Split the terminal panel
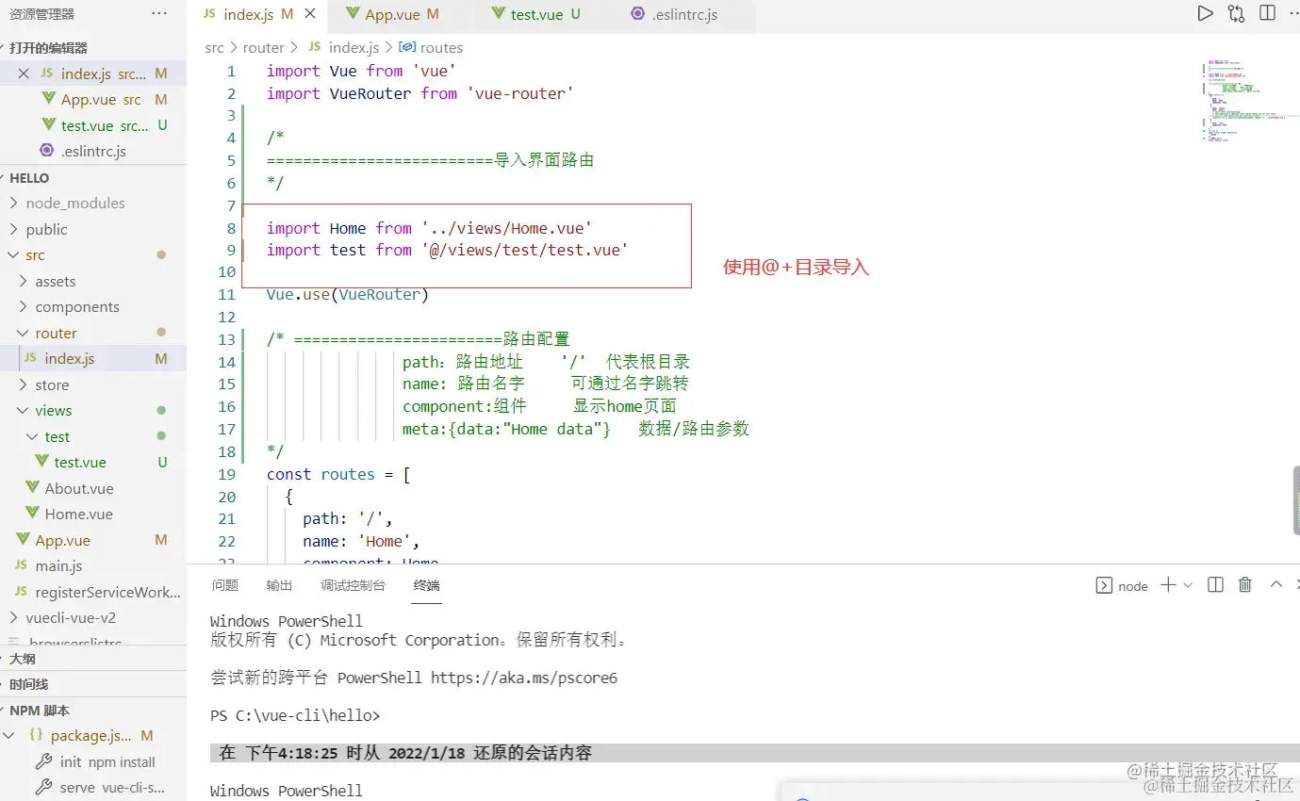 pyautogui.click(x=1215, y=585)
